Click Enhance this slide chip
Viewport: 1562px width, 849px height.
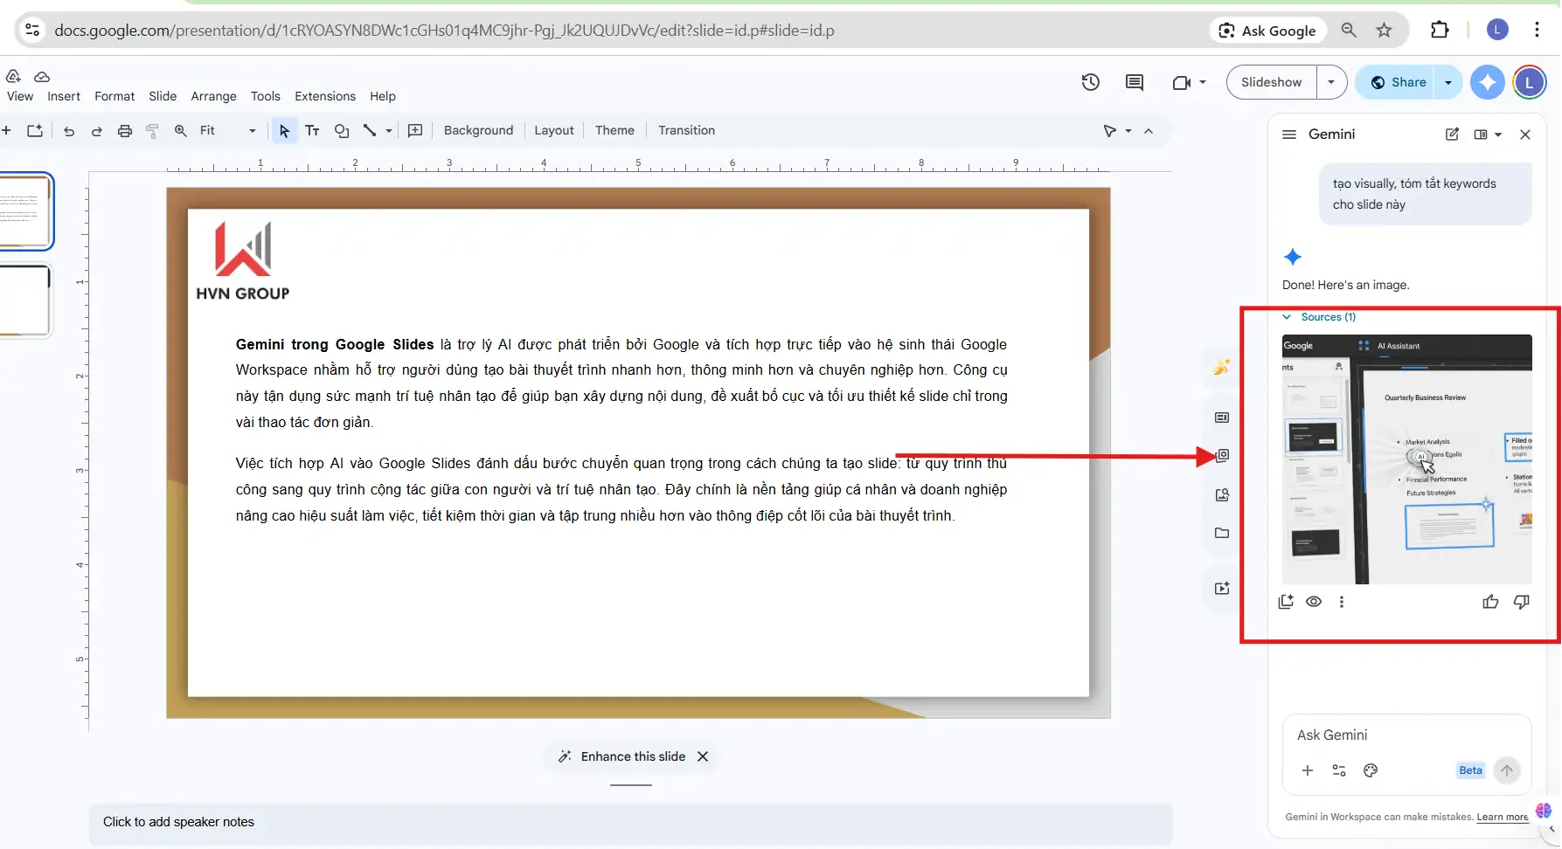point(622,756)
